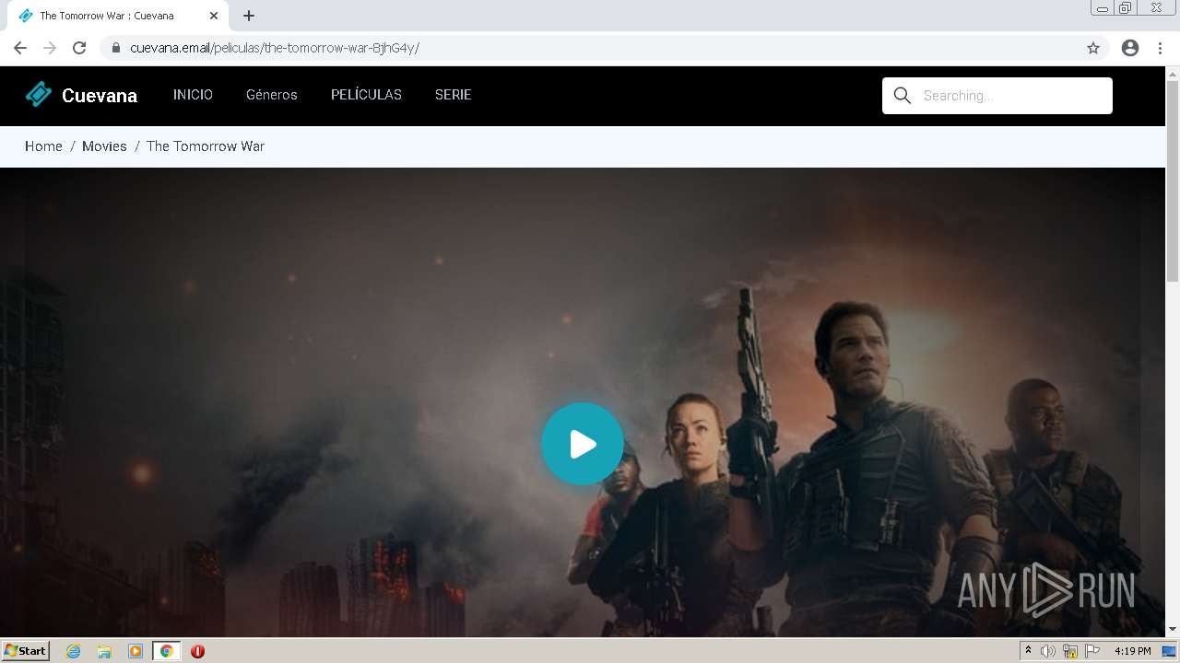Launch Internet Explorer from taskbar
The width and height of the screenshot is (1180, 663).
pos(74,651)
